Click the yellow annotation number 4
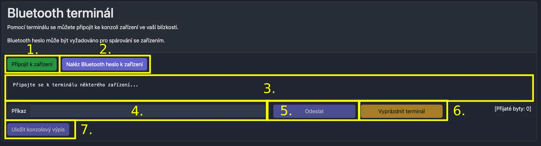Viewport: 541px width, 146px height. 136,111
